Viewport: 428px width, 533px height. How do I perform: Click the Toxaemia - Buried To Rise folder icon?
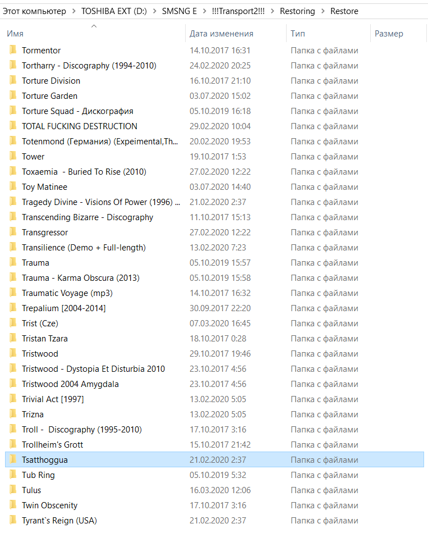pyautogui.click(x=13, y=171)
